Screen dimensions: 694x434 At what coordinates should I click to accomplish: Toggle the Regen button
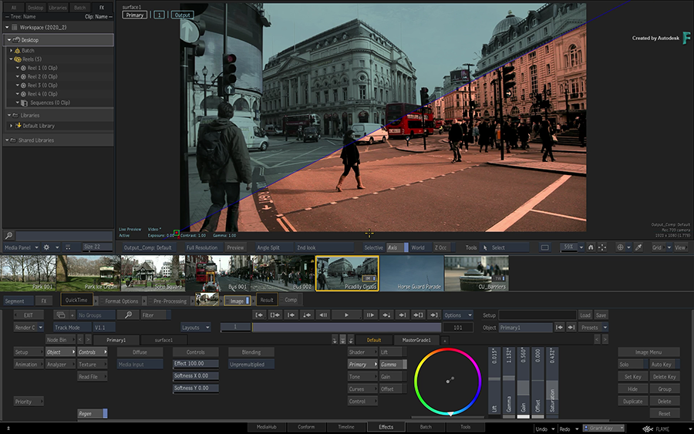[92, 414]
